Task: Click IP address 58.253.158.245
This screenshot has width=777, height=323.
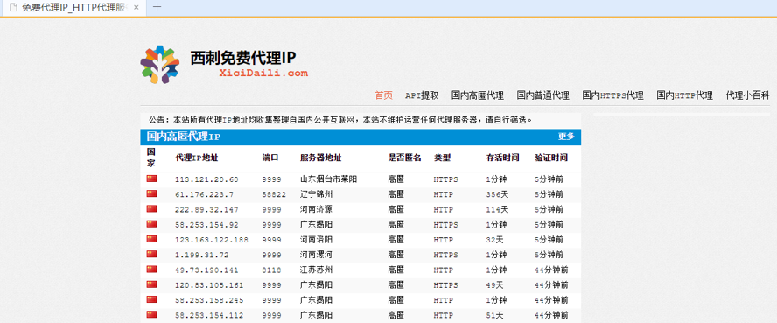Action: (209, 300)
